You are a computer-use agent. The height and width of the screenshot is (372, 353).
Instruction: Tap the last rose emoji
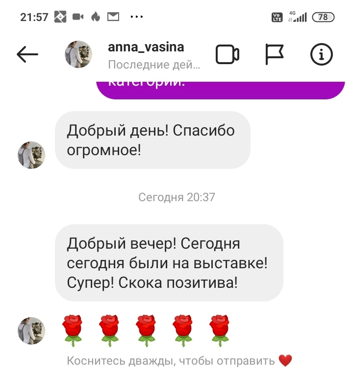[220, 330]
